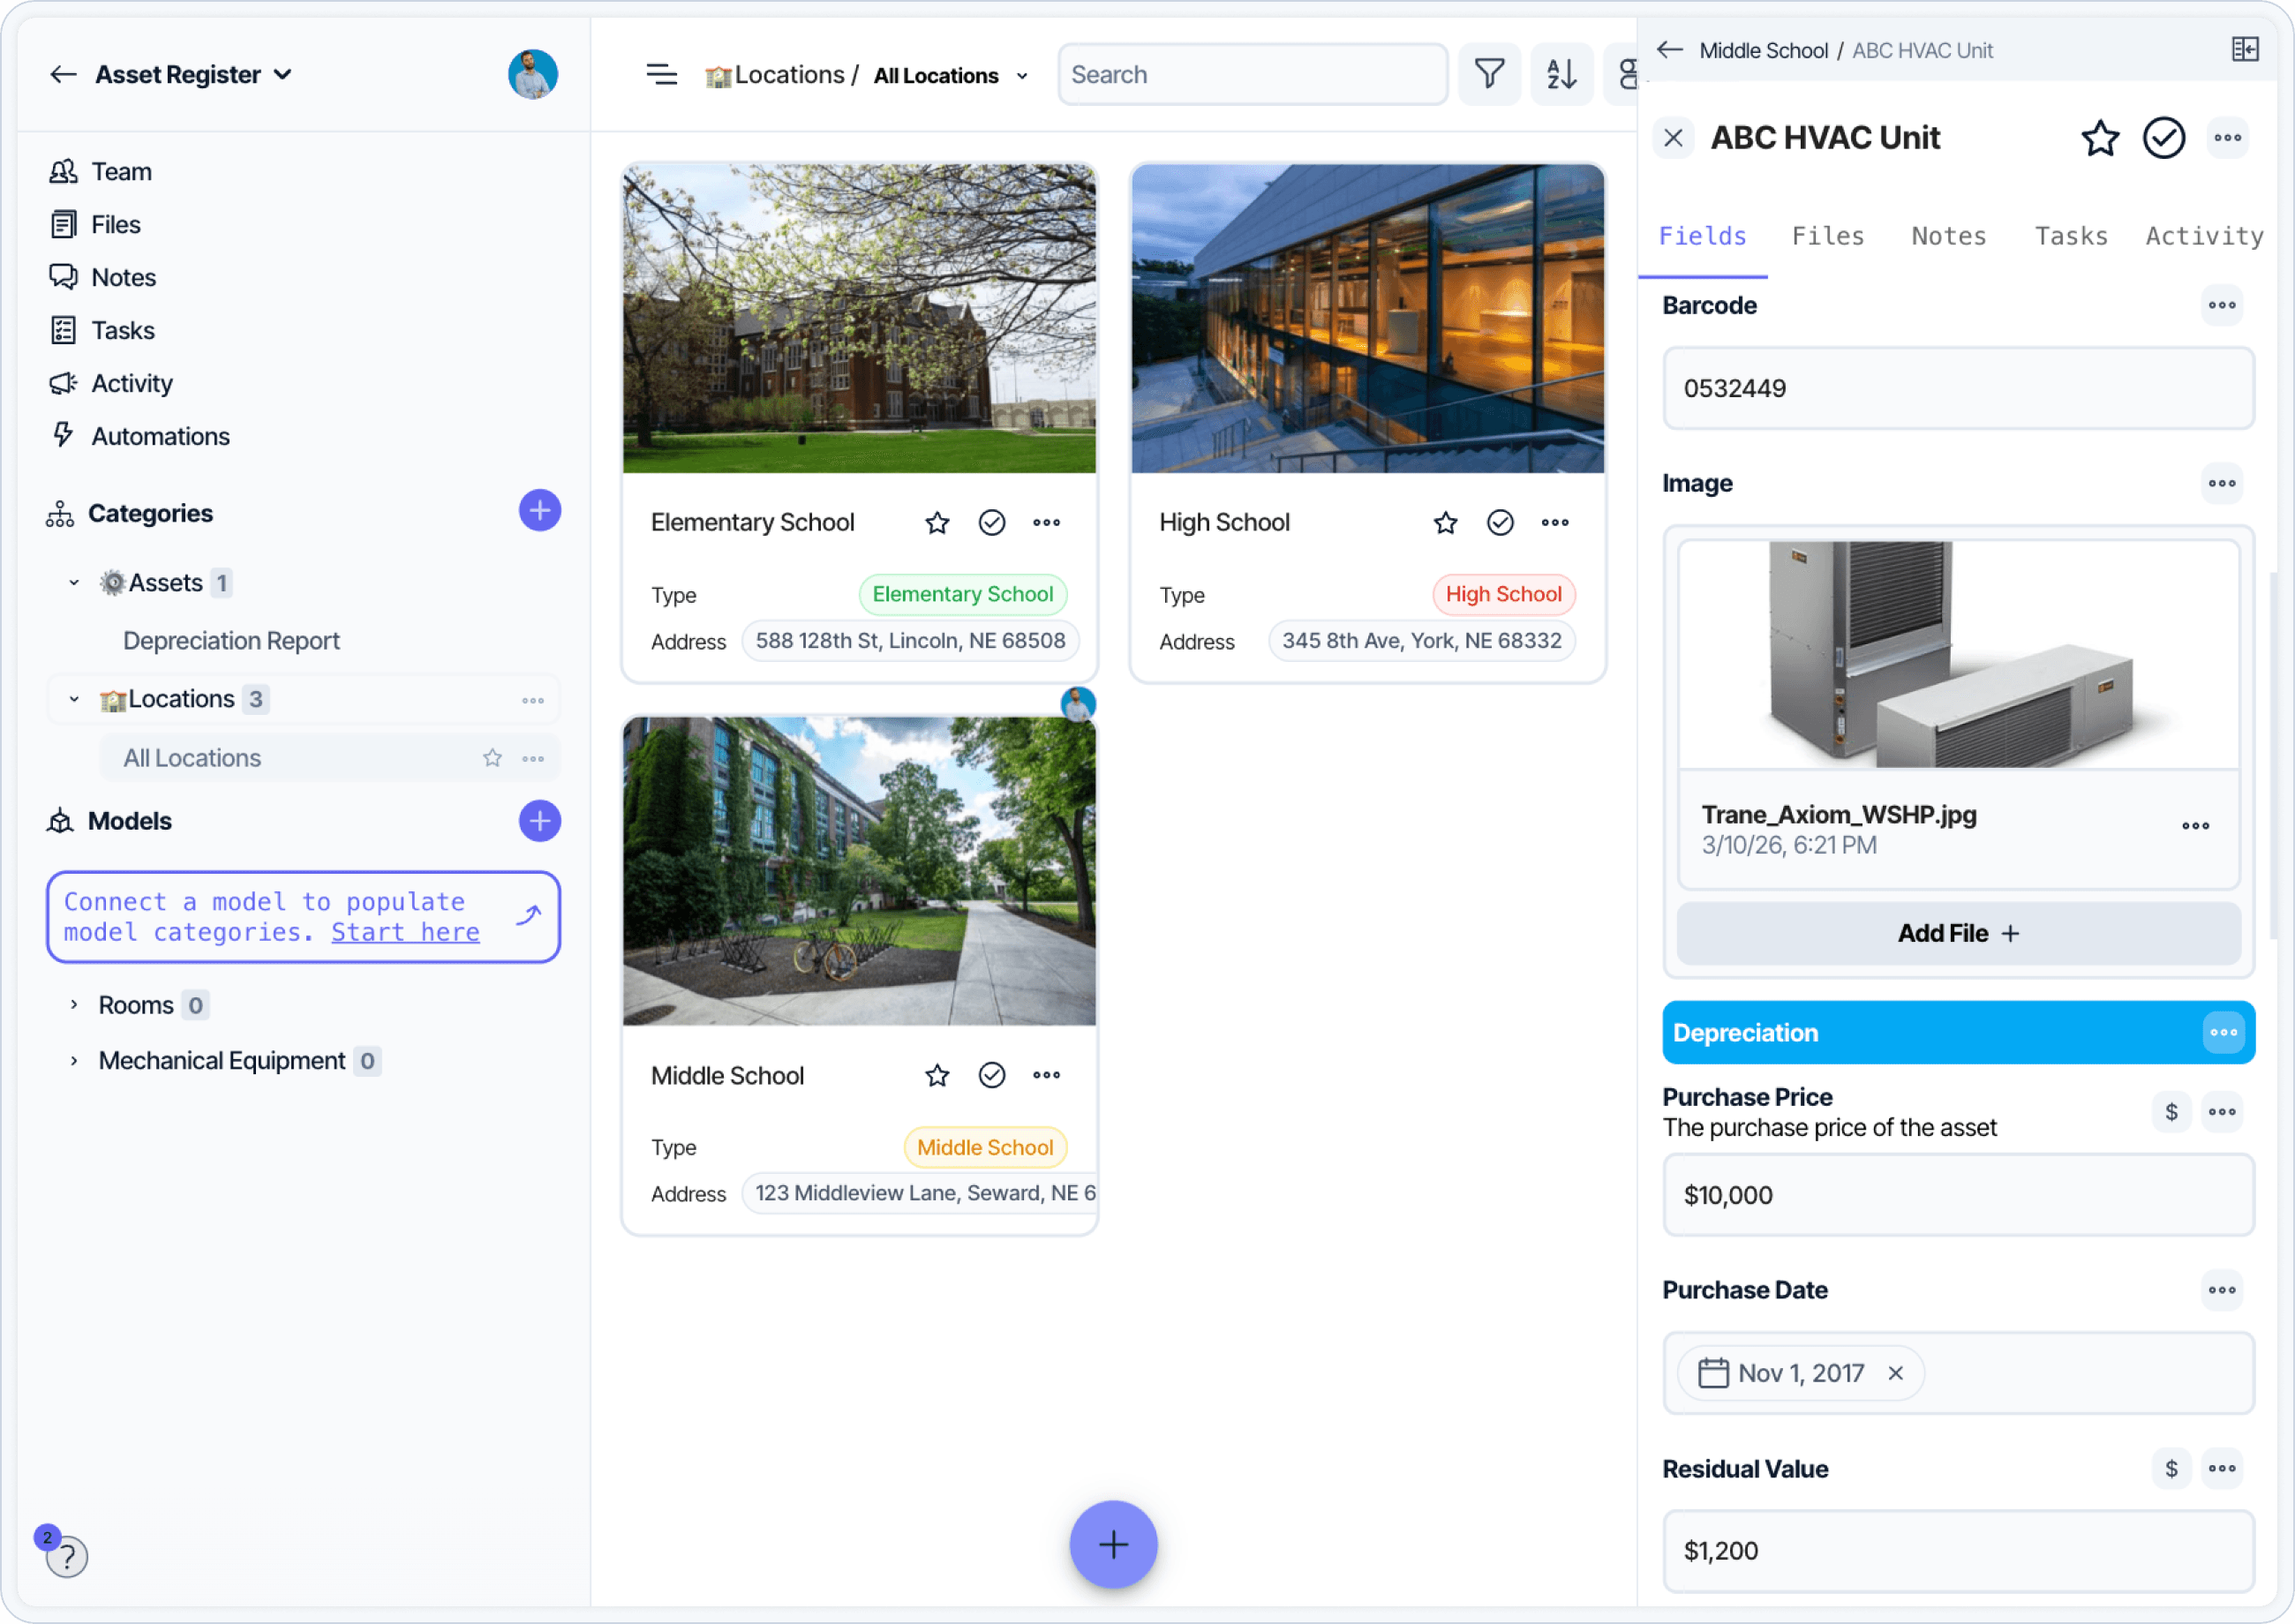The height and width of the screenshot is (1624, 2295).
Task: Expand the Mechanical Equipment tree item
Action: [74, 1060]
